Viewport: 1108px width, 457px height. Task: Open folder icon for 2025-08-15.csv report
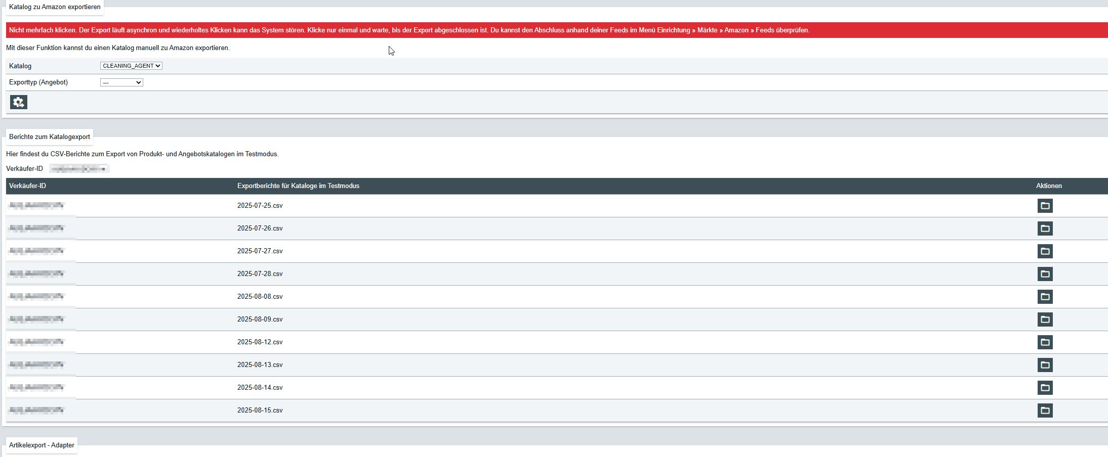tap(1045, 410)
